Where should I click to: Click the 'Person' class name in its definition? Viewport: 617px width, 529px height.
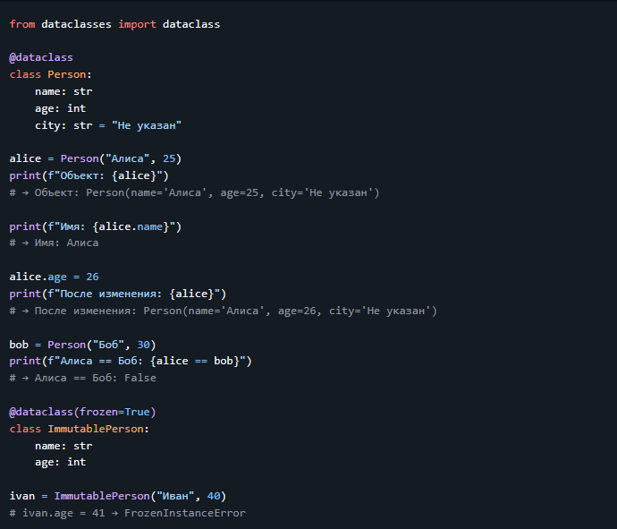pos(70,75)
